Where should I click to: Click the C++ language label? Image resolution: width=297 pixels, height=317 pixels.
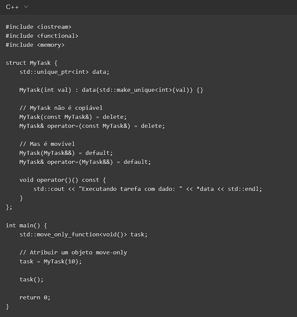(x=12, y=7)
